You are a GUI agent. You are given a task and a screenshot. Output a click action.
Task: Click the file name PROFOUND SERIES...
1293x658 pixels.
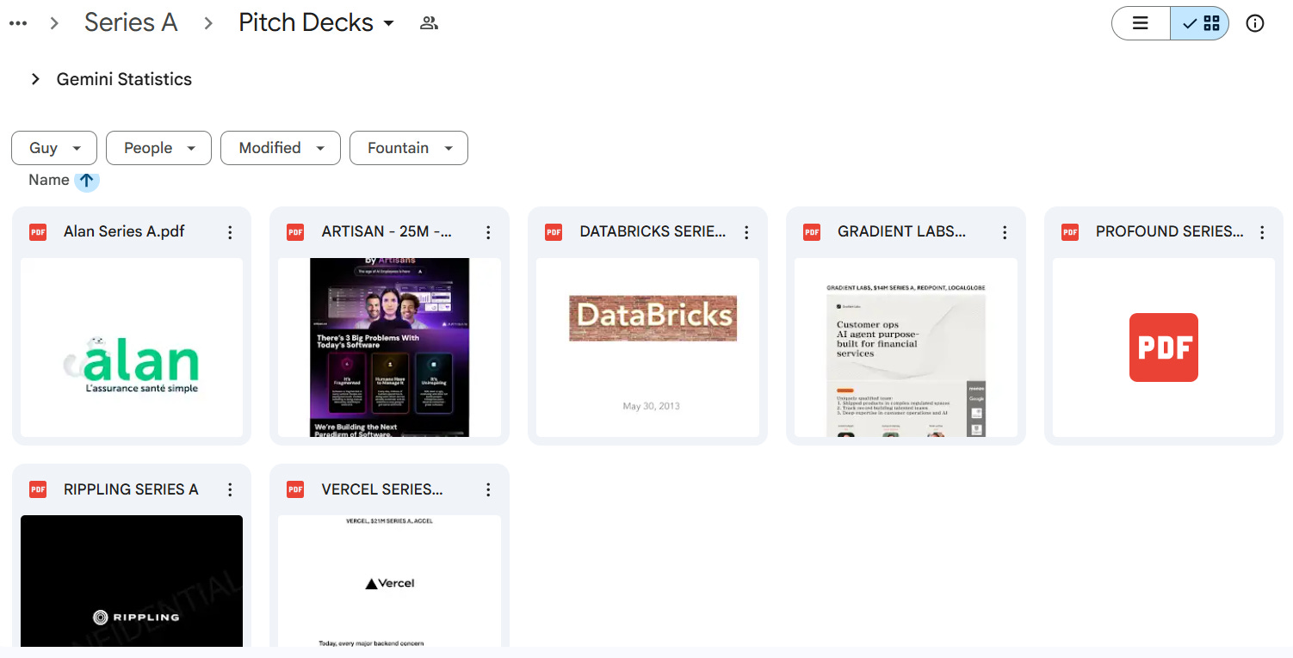[1169, 231]
